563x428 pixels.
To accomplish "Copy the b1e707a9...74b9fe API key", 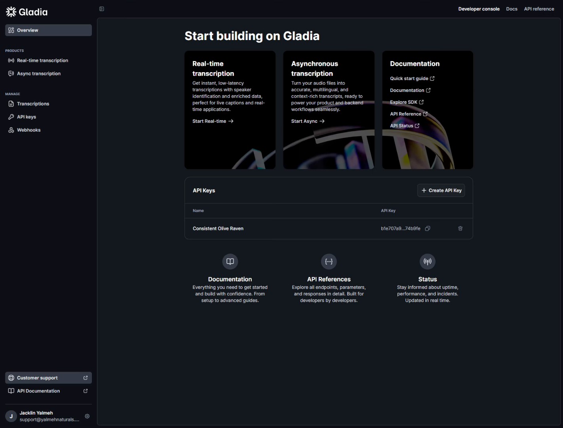I will (x=428, y=229).
